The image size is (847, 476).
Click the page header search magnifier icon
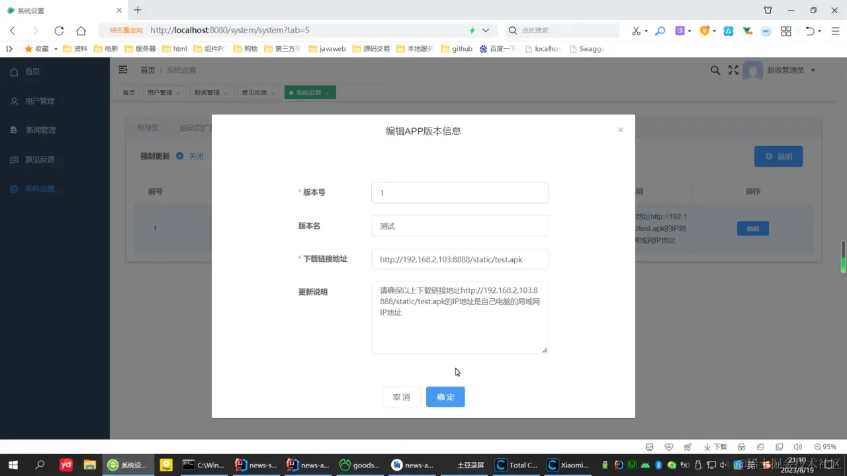point(715,70)
